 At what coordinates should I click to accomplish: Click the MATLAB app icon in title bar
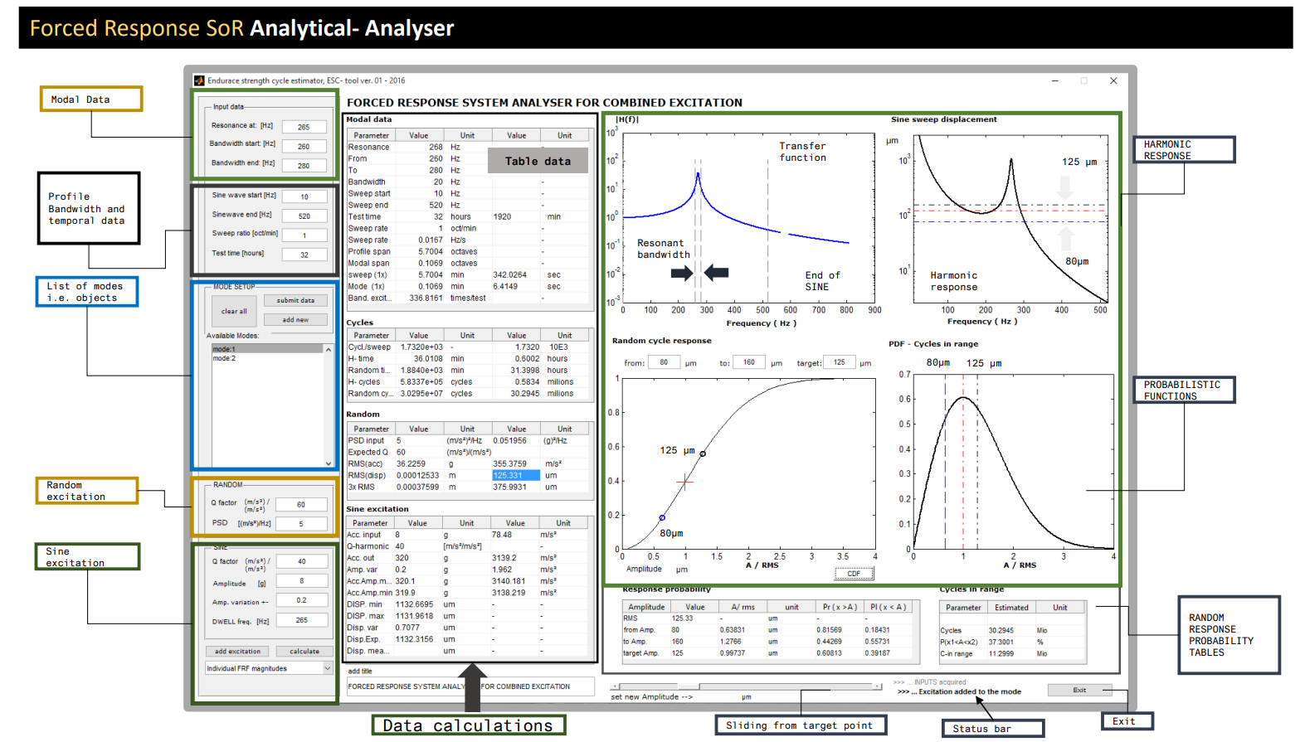[199, 80]
